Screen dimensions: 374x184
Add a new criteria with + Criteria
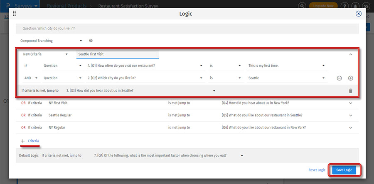30,141
